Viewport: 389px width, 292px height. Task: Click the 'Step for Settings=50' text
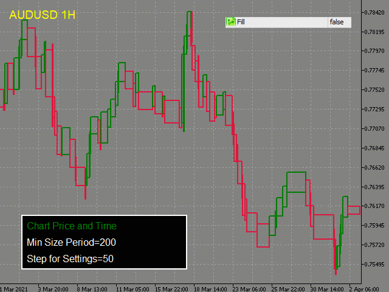71,259
